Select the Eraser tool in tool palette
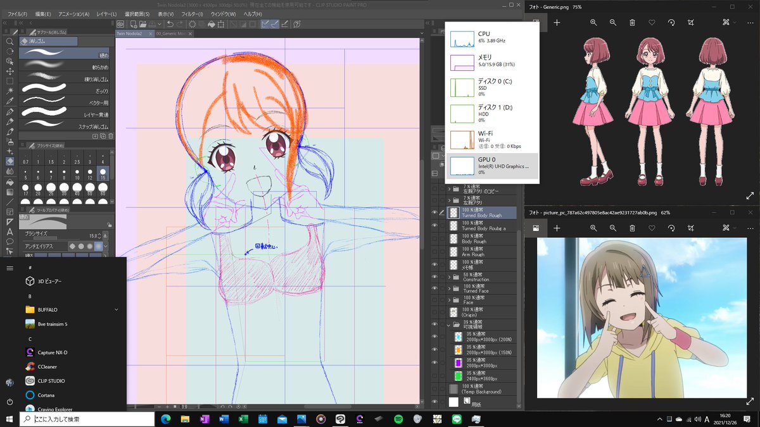Viewport: 760px width, 427px height. click(x=9, y=161)
